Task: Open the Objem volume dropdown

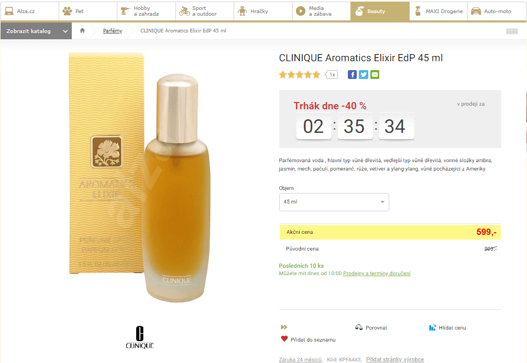Action: [x=334, y=202]
